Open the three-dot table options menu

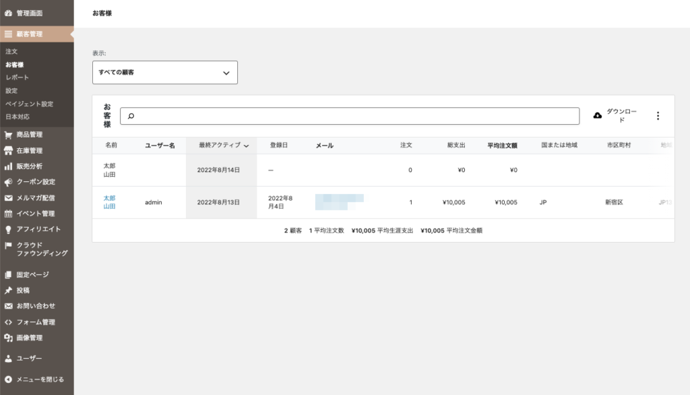(658, 116)
